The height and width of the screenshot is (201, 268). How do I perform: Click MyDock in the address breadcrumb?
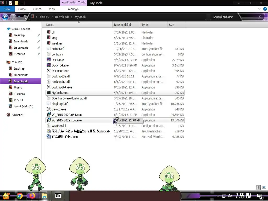tap(80, 17)
